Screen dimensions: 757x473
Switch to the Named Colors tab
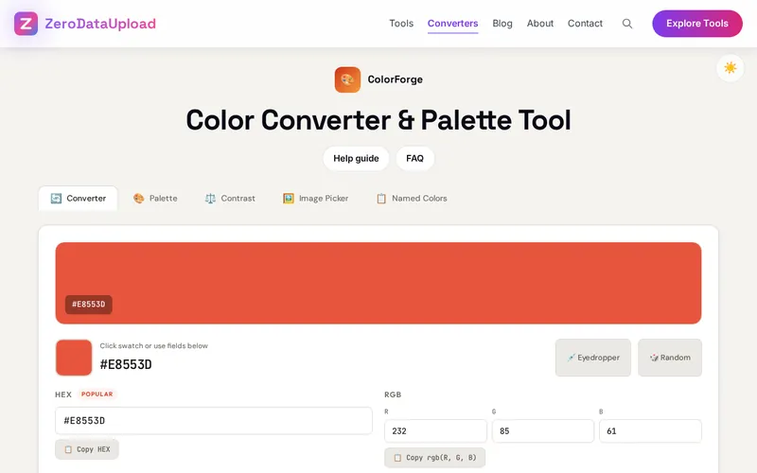tap(412, 199)
